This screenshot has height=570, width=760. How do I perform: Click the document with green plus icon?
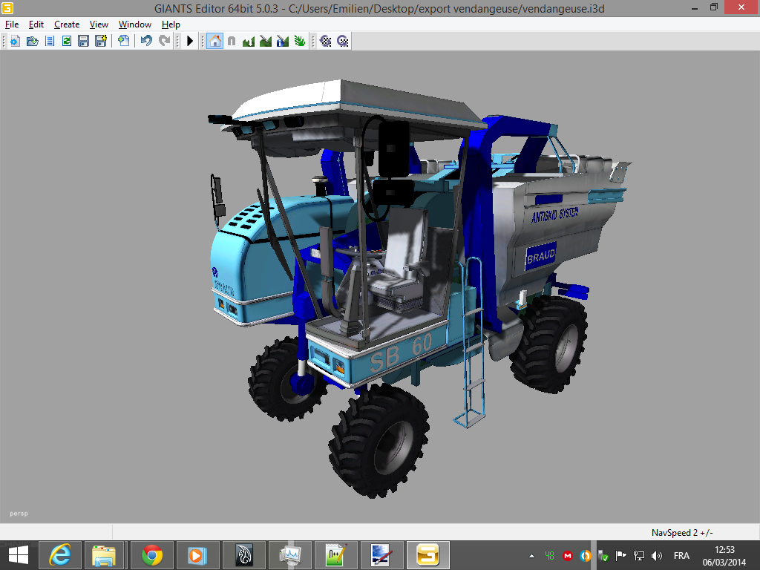pyautogui.click(x=124, y=42)
